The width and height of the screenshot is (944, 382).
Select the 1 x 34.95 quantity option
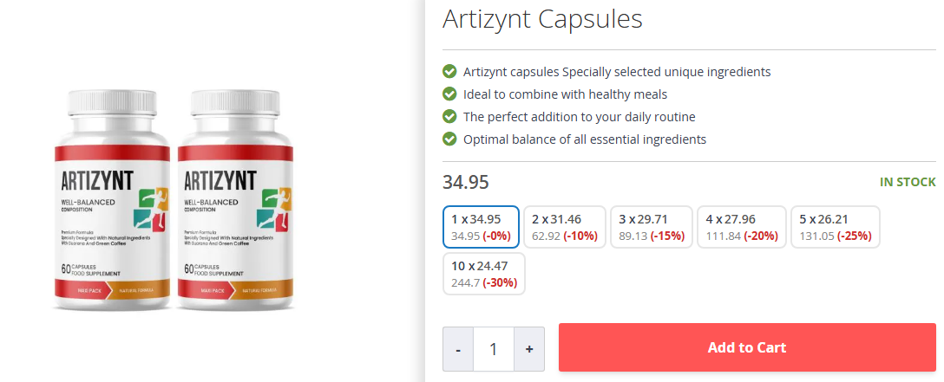pyautogui.click(x=481, y=227)
